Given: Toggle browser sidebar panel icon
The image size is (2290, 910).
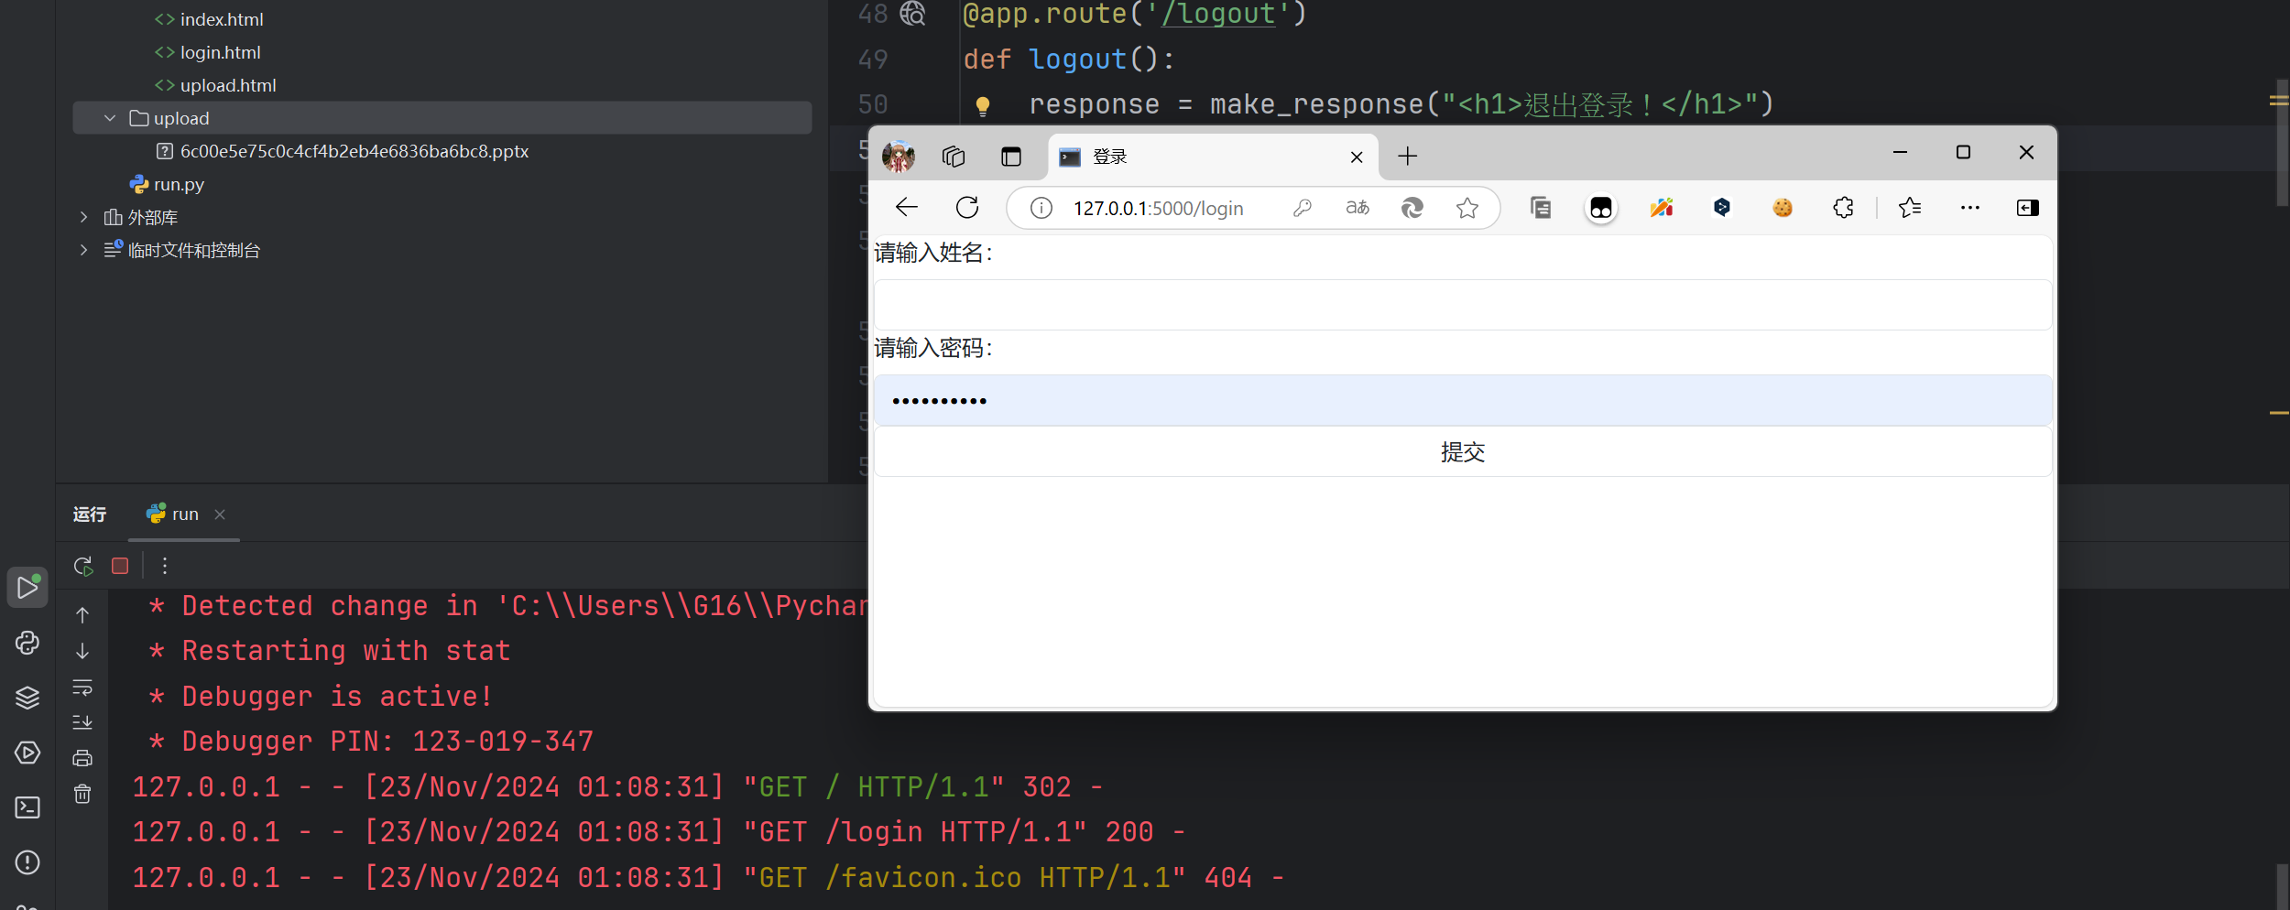Looking at the screenshot, I should point(2027,208).
